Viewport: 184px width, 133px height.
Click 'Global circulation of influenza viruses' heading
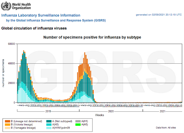coord(34,28)
